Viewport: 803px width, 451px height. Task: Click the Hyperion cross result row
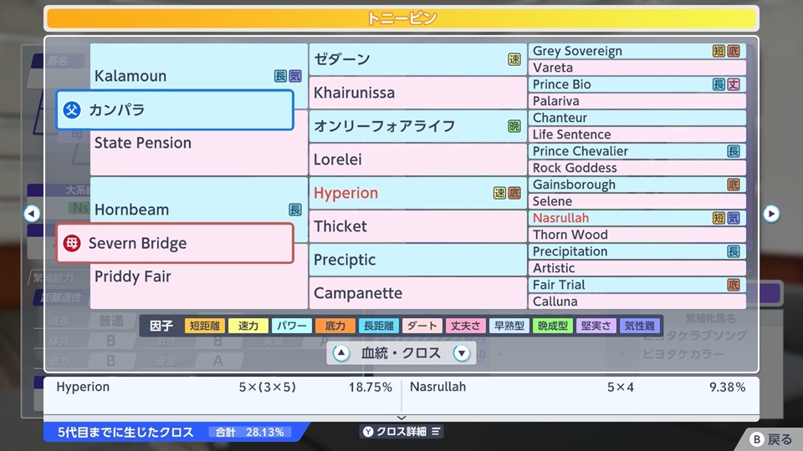pyautogui.click(x=224, y=387)
